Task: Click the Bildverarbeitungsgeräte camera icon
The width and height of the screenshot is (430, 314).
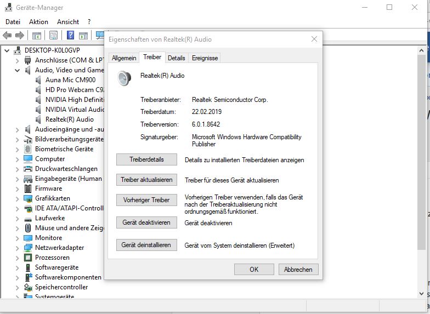Action: pyautogui.click(x=27, y=139)
